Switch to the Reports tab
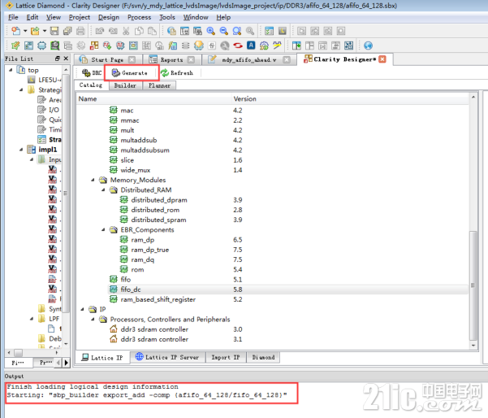Image resolution: width=488 pixels, height=418 pixels. tap(171, 59)
